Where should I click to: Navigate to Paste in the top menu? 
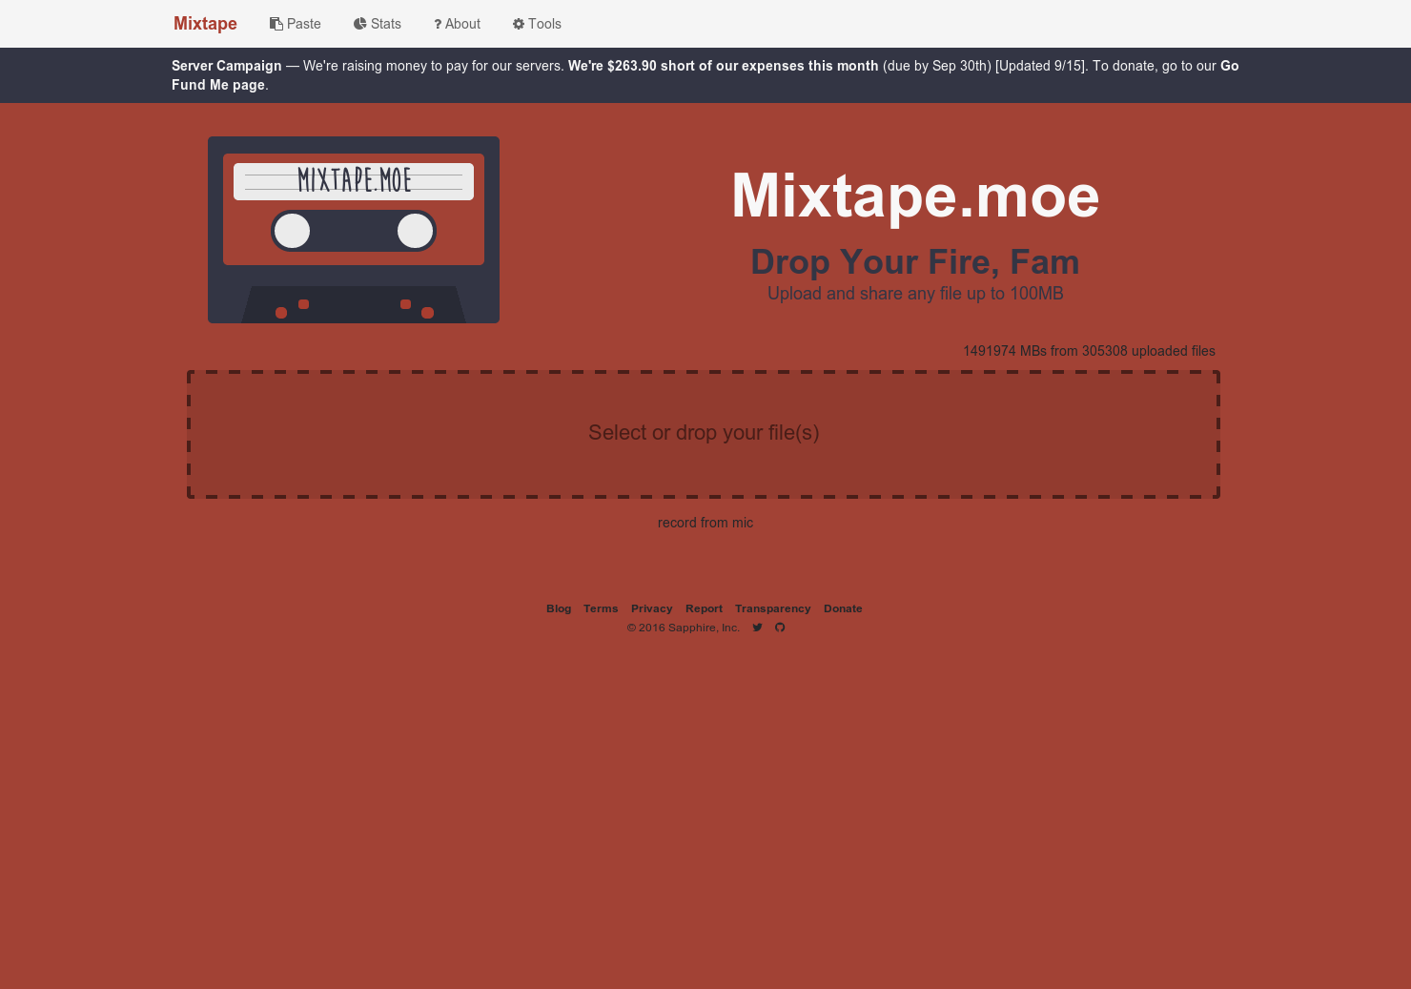coord(303,23)
